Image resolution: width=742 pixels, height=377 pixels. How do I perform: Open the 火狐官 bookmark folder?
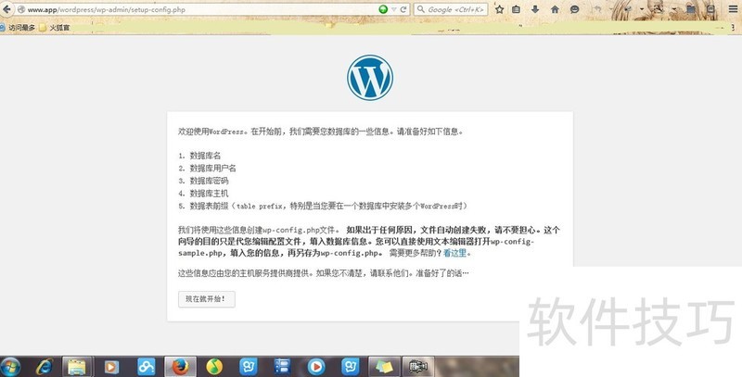pyautogui.click(x=55, y=28)
